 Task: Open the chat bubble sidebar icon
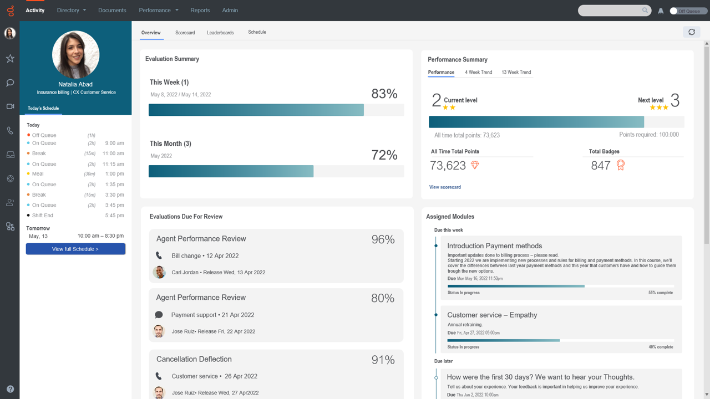(10, 83)
